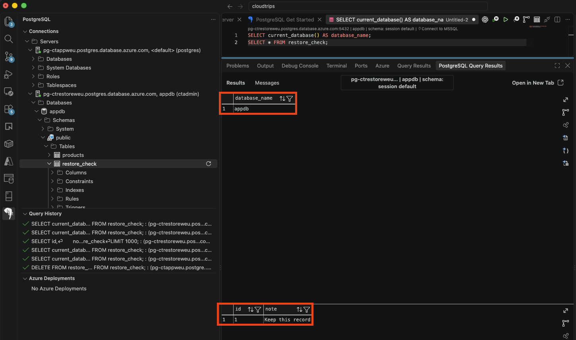Open the Terminal panel tab

[336, 66]
